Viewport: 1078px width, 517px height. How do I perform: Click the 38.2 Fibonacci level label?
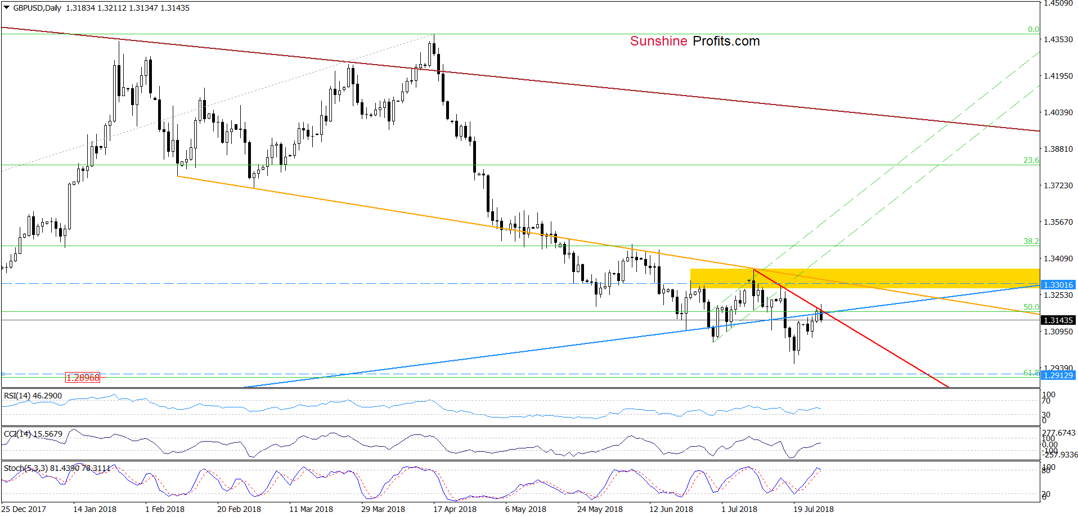coord(1031,241)
